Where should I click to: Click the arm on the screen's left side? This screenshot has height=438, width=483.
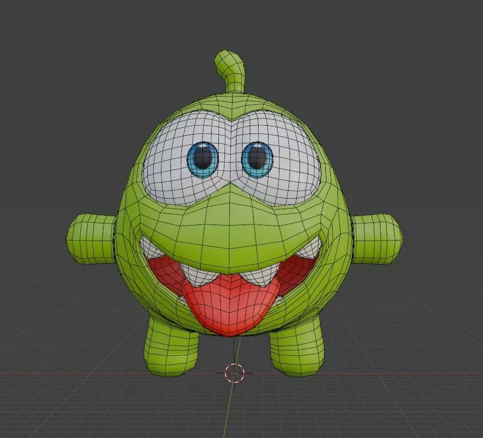[92, 239]
